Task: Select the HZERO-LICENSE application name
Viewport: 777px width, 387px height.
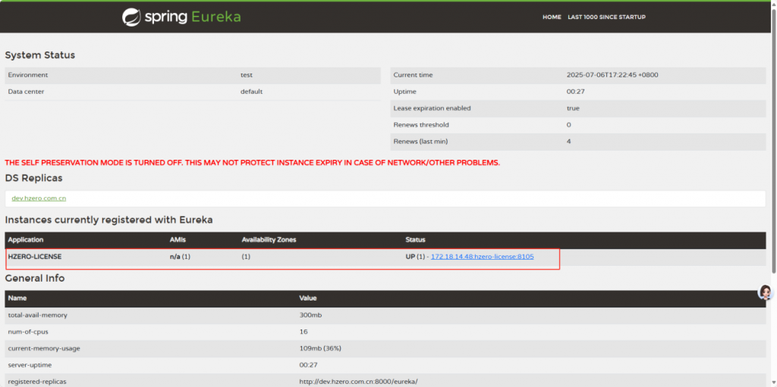Action: click(x=35, y=257)
